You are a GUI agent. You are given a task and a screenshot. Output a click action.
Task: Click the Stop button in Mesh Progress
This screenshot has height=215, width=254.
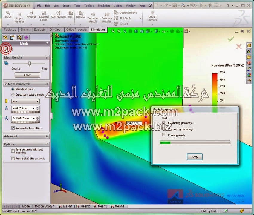pyautogui.click(x=195, y=157)
